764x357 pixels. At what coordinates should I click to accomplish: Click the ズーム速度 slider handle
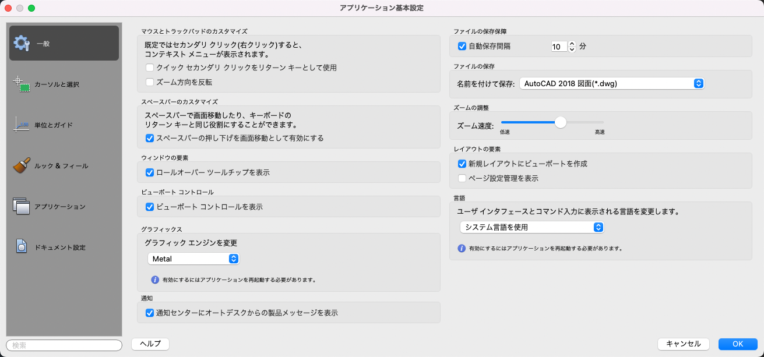[561, 122]
